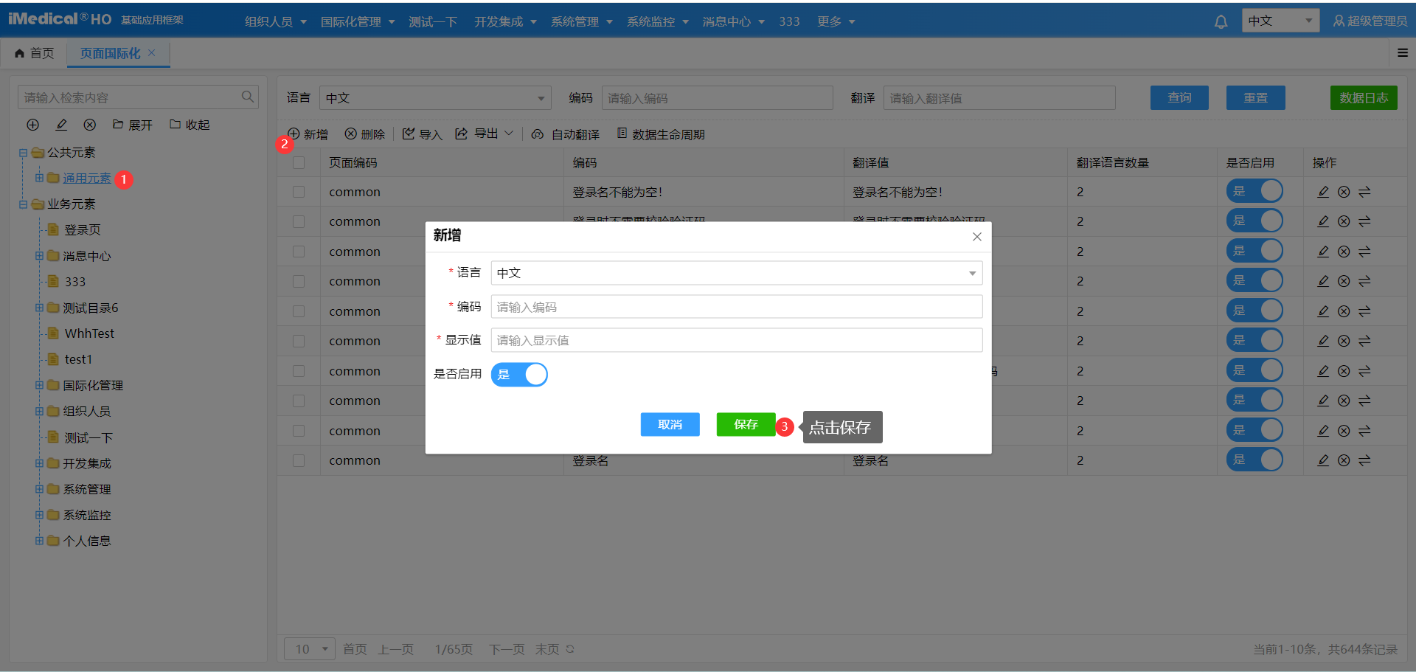This screenshot has width=1416, height=672.
Task: Open the 语言 filter dropdown above table
Action: click(x=435, y=98)
